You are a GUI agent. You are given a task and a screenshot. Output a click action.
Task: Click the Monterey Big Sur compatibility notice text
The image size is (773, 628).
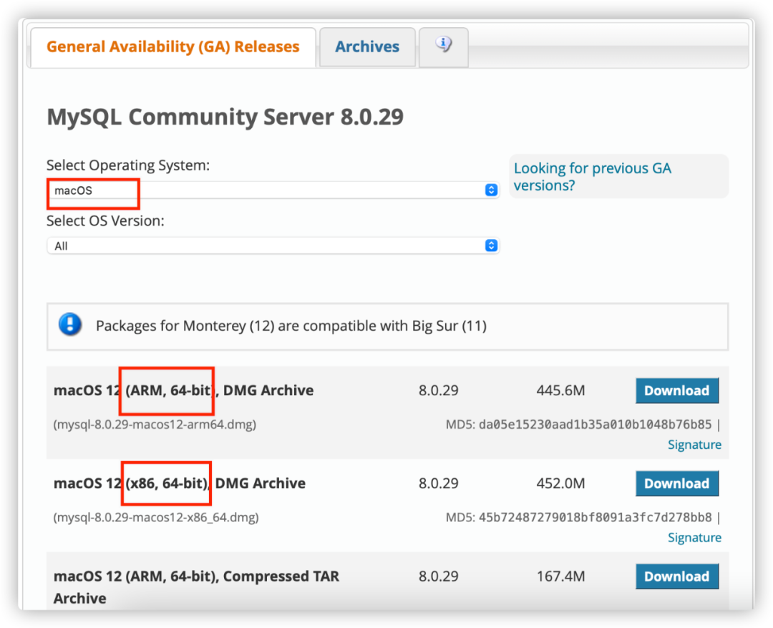pos(291,326)
